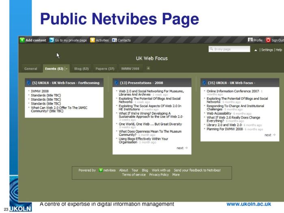Open Exploiting The Social Aspects Of Web 2.0 item
This screenshot has height=213, width=284.
[x=150, y=108]
